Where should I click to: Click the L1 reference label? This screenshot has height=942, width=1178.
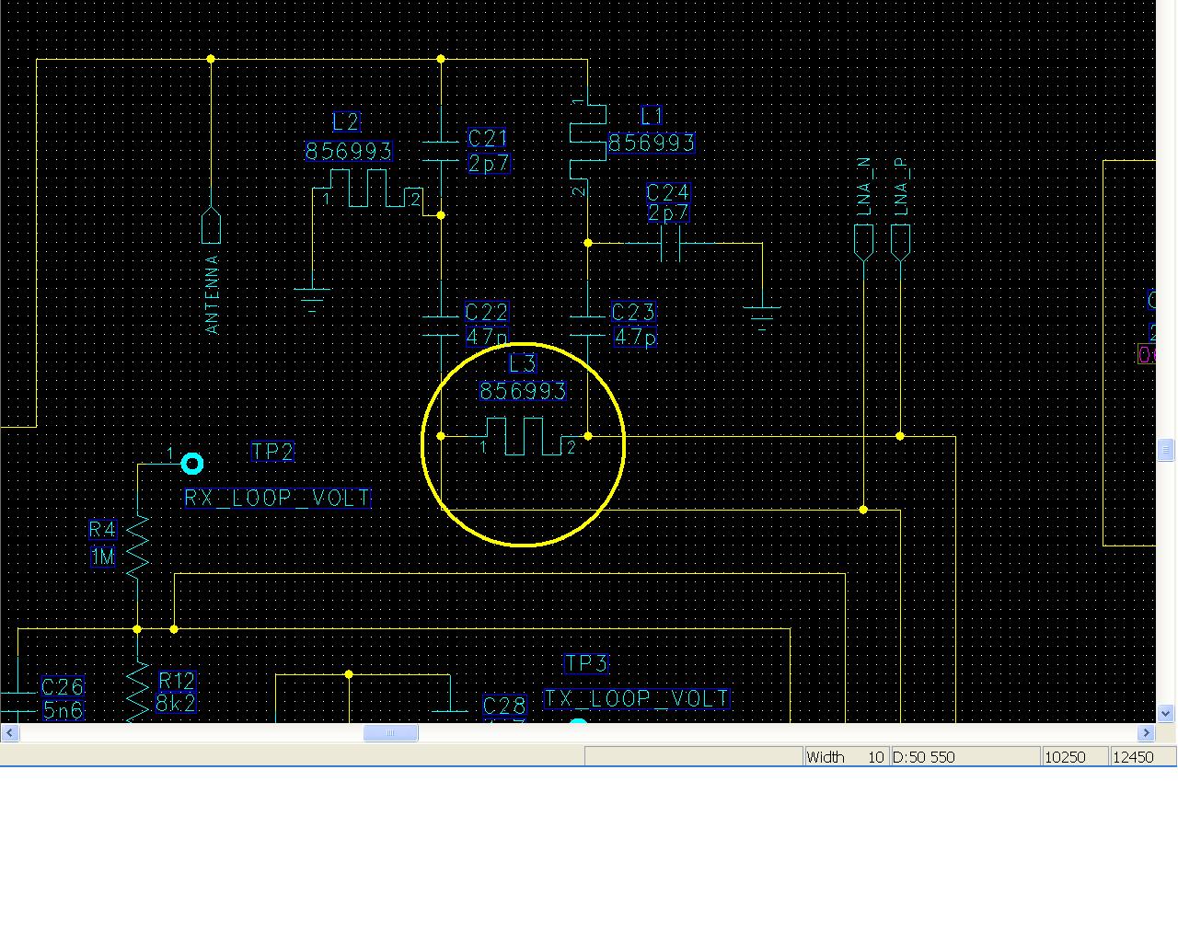[652, 116]
